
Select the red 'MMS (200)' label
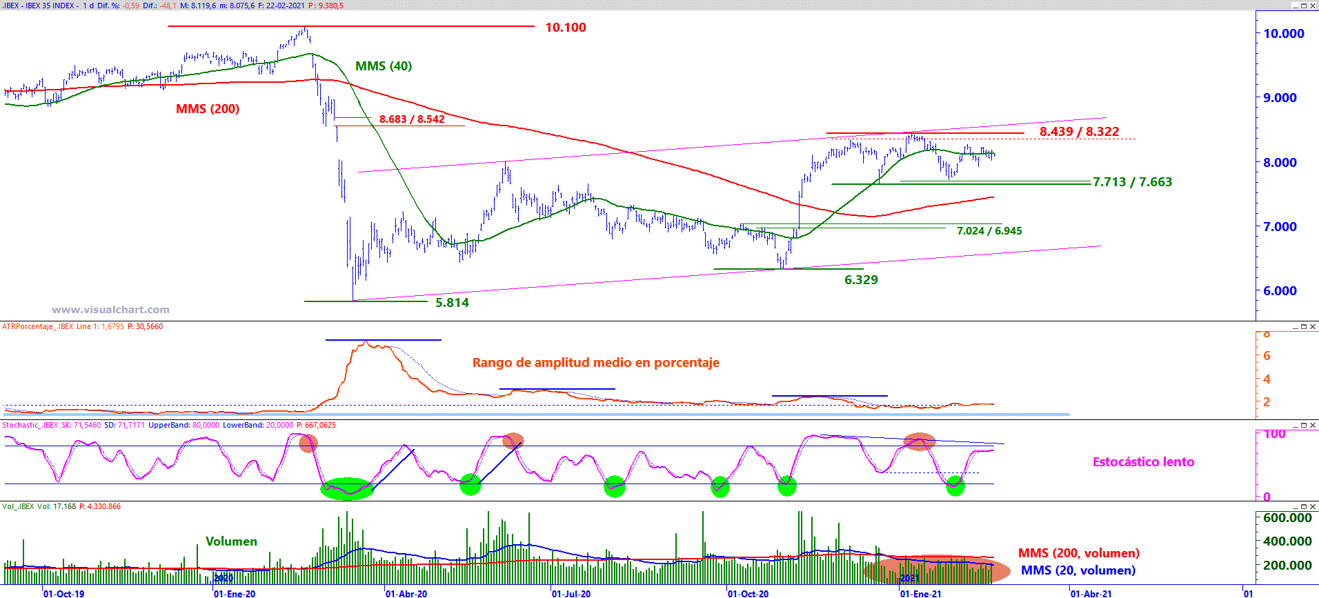coord(208,109)
